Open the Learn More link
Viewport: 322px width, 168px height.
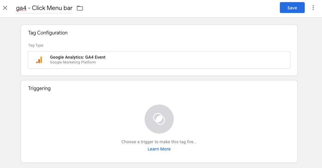click(x=159, y=149)
